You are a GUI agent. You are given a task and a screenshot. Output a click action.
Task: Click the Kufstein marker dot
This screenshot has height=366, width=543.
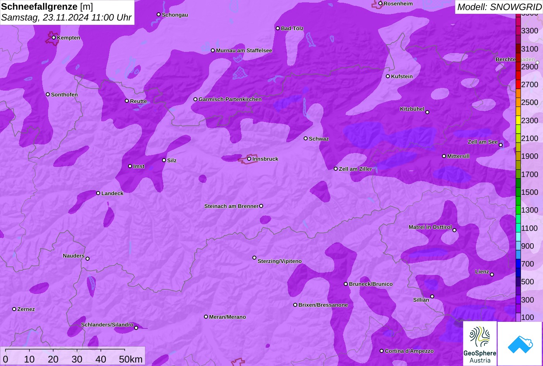388,76
